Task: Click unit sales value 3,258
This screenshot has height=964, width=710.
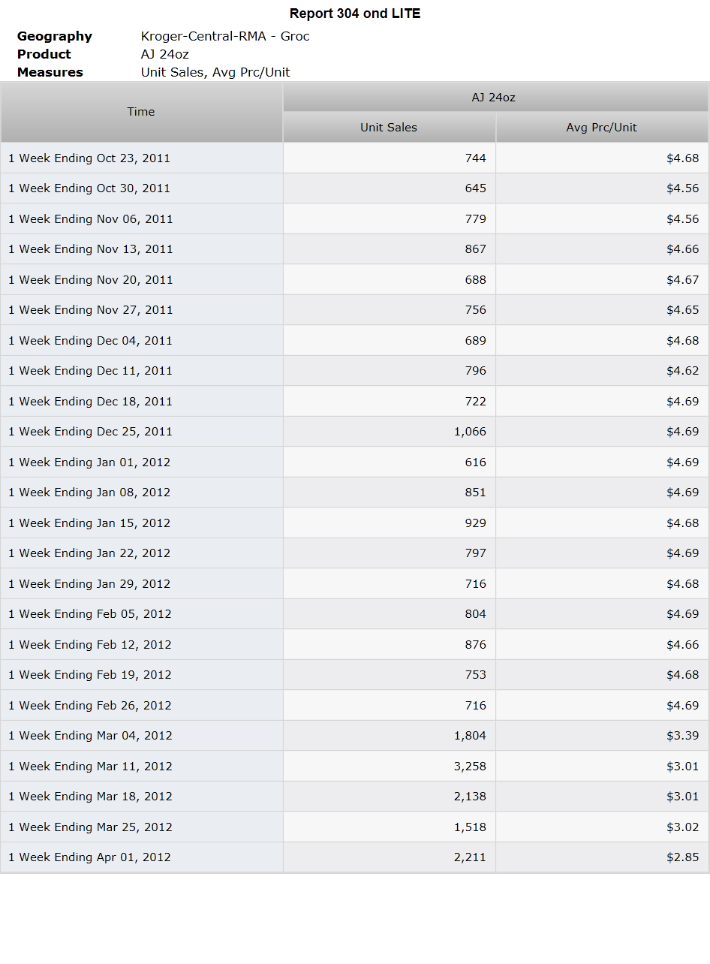Action: [470, 766]
